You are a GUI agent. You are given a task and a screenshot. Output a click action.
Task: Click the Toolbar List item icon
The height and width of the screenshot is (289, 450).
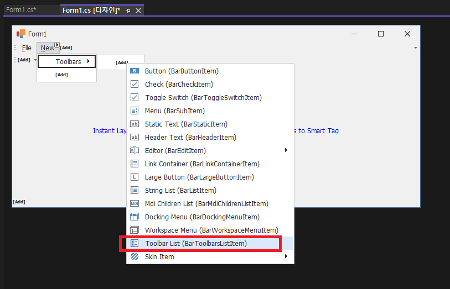pos(135,243)
